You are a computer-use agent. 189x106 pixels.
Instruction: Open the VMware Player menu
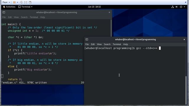[x=6, y=2]
